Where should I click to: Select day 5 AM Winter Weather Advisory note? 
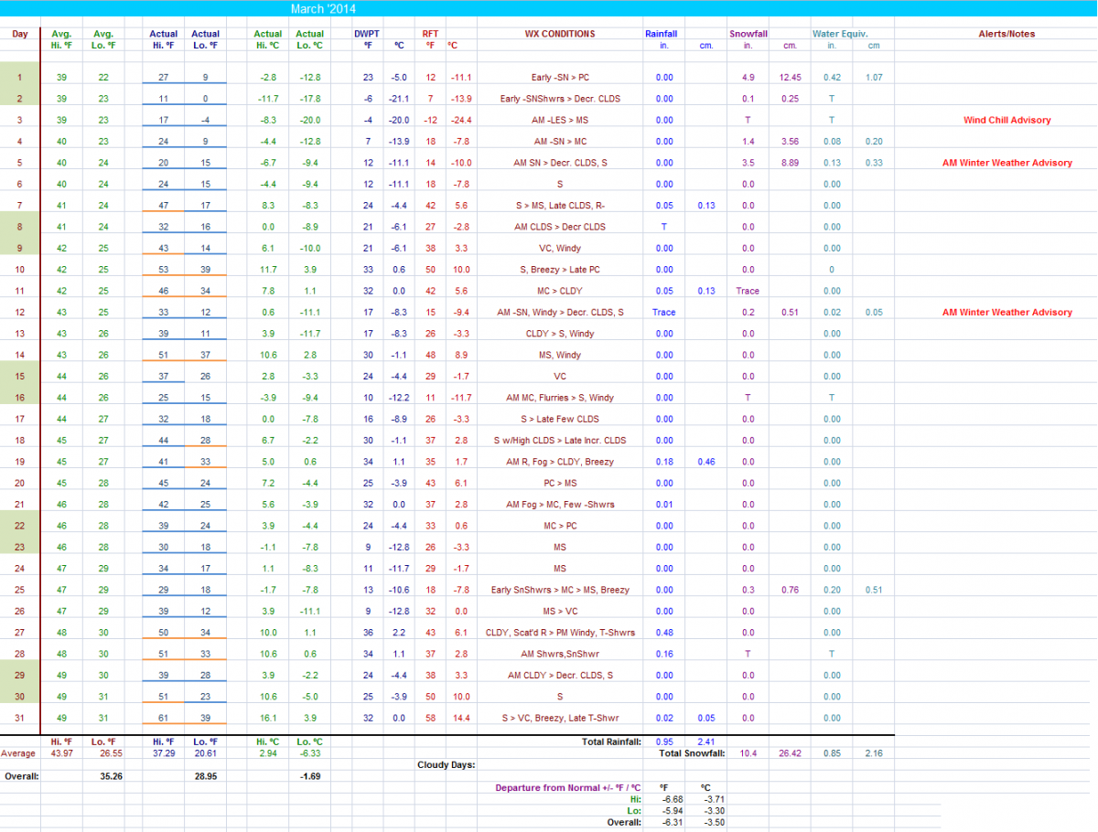pos(1006,163)
